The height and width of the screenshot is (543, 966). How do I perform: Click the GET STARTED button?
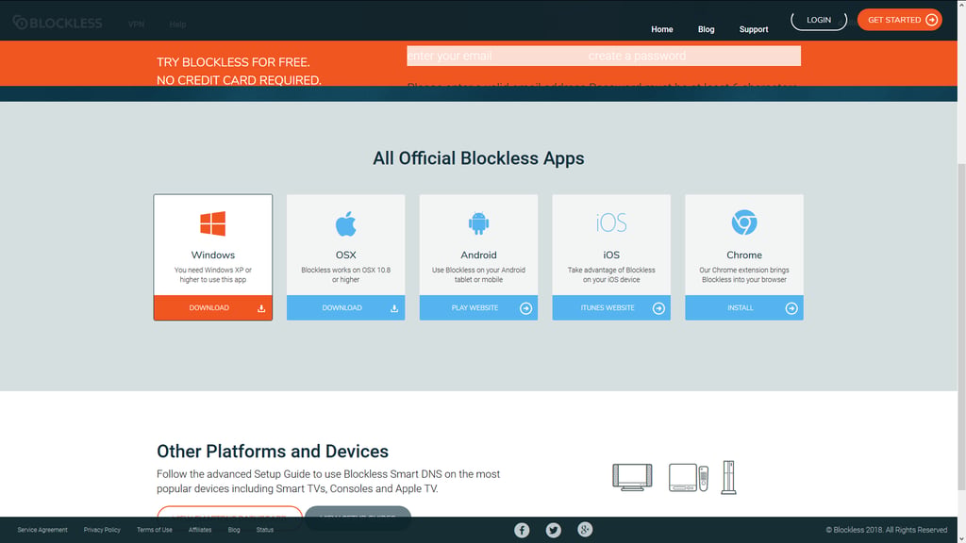click(x=899, y=20)
